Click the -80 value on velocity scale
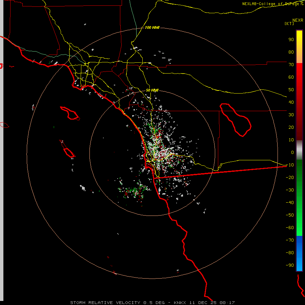 pyautogui.click(x=290, y=253)
